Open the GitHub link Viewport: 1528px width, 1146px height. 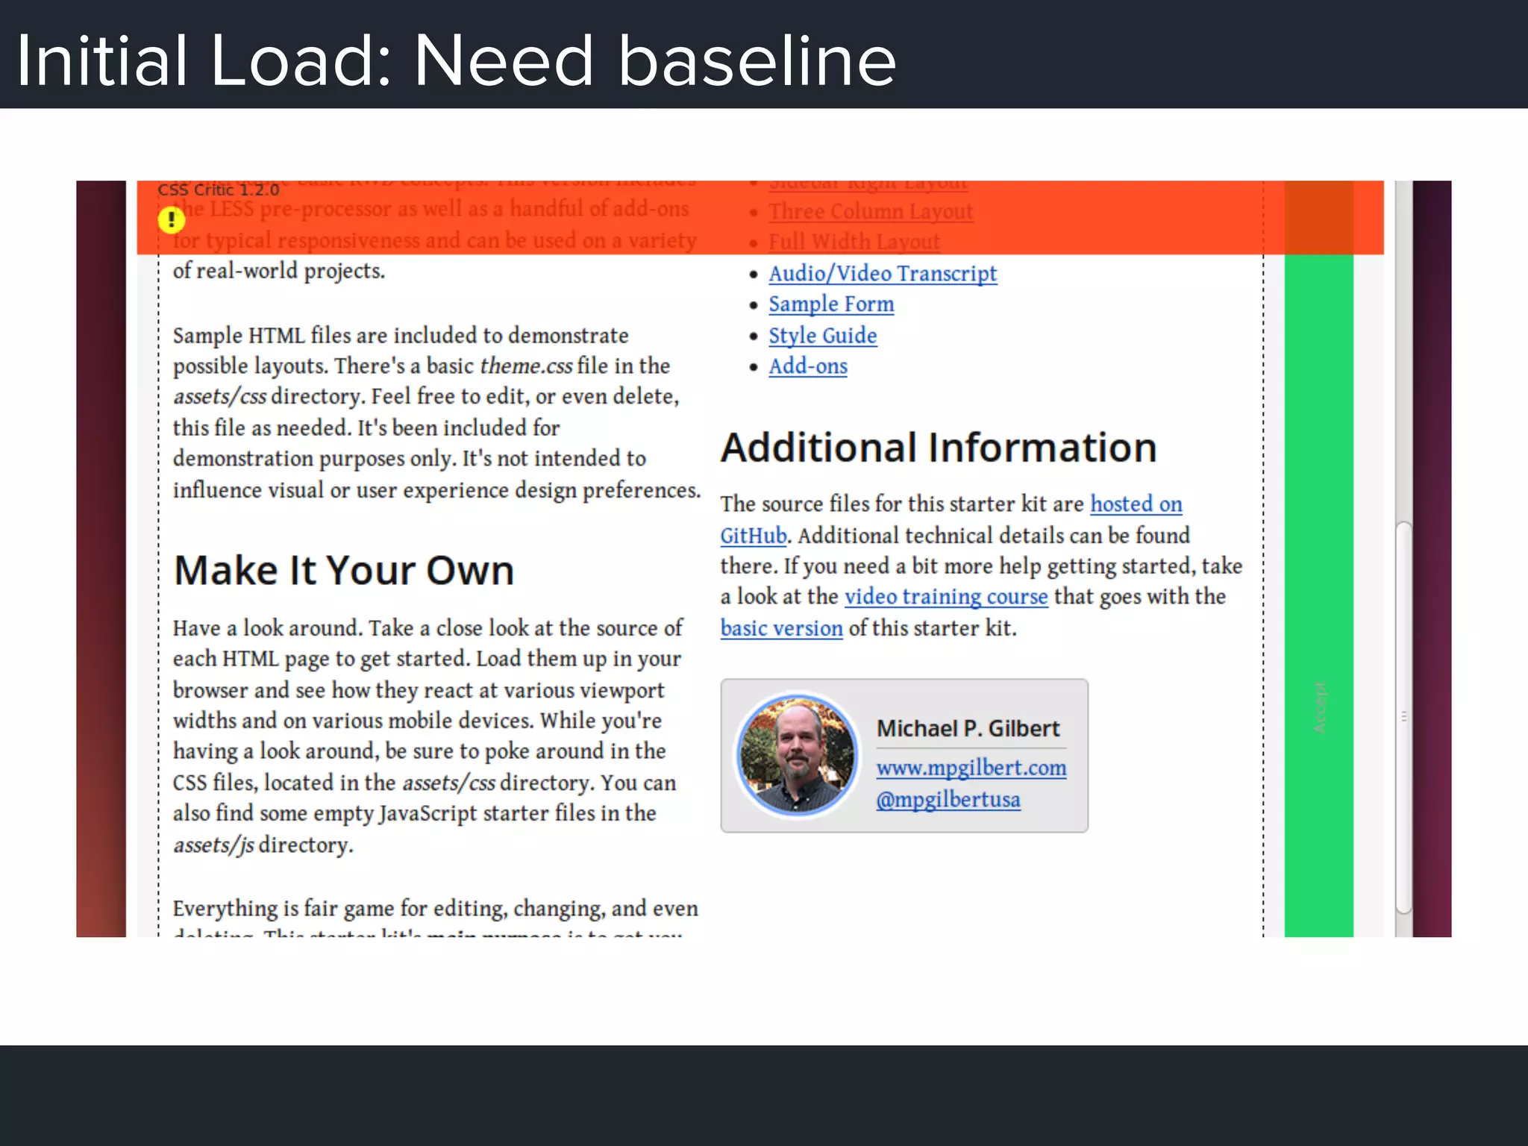(753, 536)
